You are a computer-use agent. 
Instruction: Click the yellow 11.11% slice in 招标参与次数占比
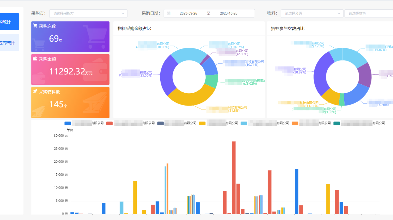[331, 97]
